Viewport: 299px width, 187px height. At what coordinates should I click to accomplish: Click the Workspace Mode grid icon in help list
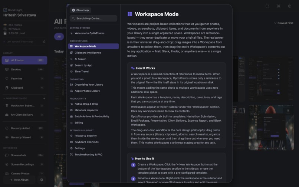point(71,46)
